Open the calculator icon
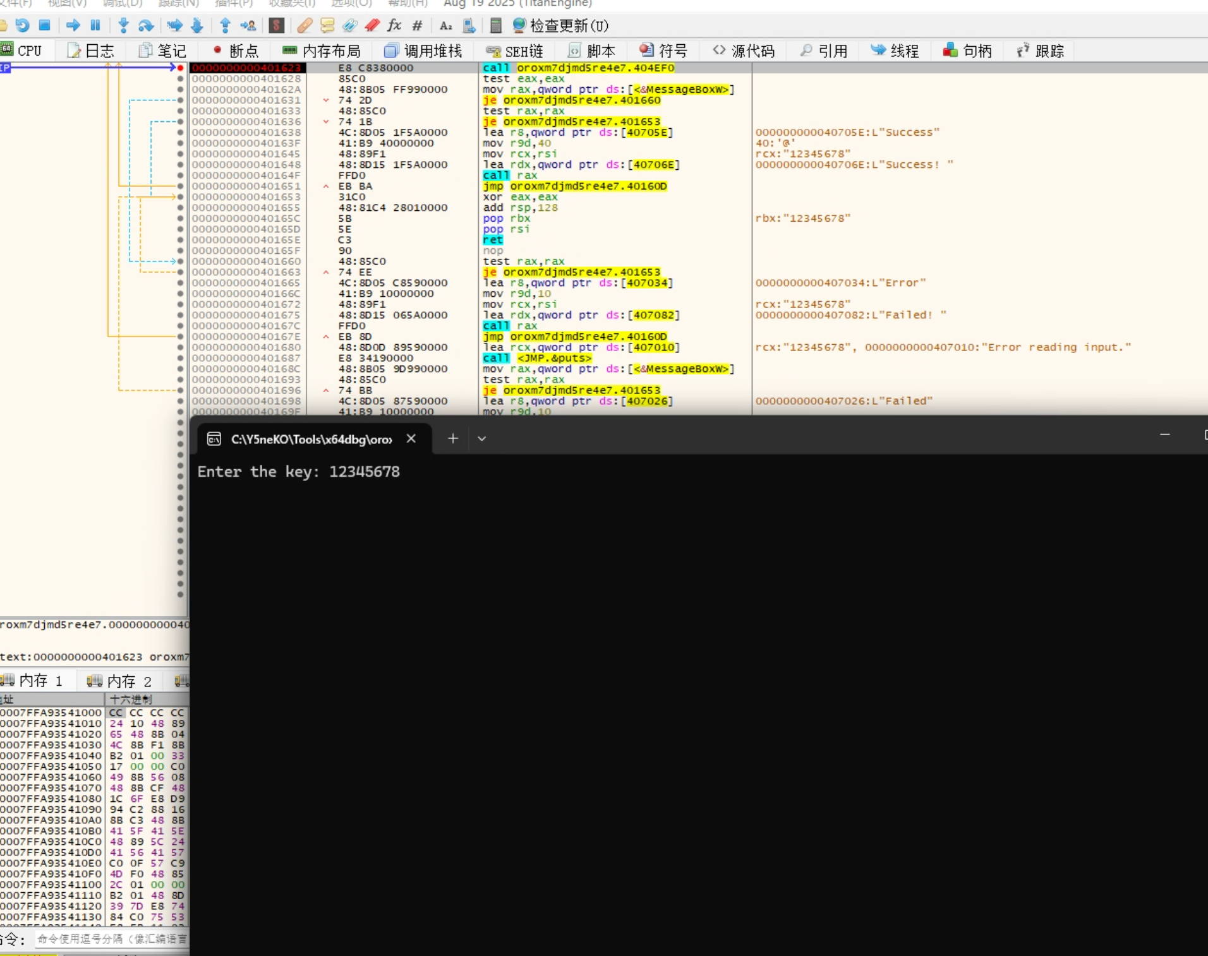The image size is (1208, 956). coord(497,25)
